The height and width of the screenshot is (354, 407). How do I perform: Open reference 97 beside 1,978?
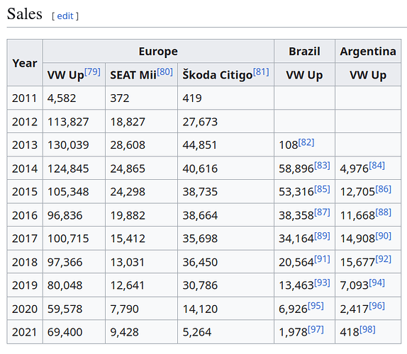[316, 329]
